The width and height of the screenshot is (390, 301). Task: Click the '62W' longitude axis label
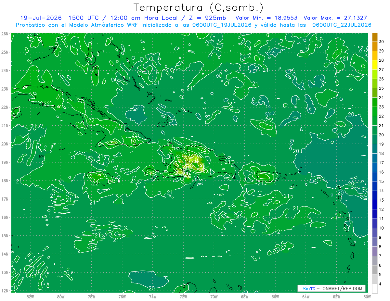pyautogui.click(x=336, y=297)
